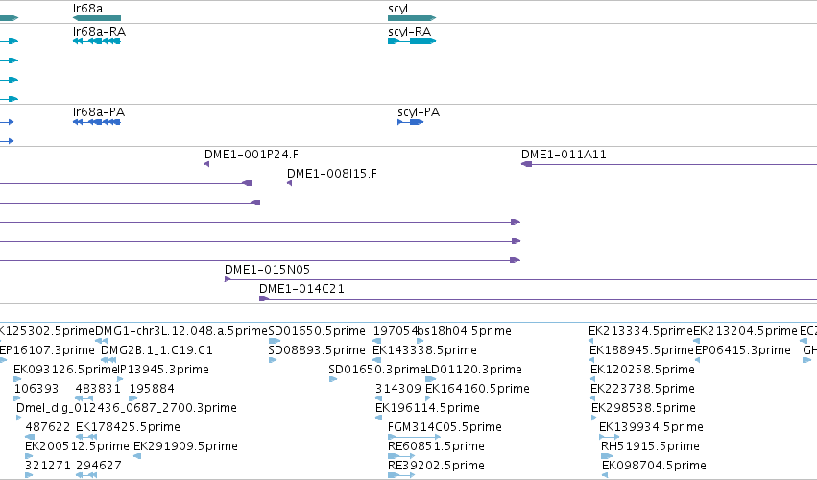Select the 487622 feature label
817x480 pixels.
click(47, 427)
